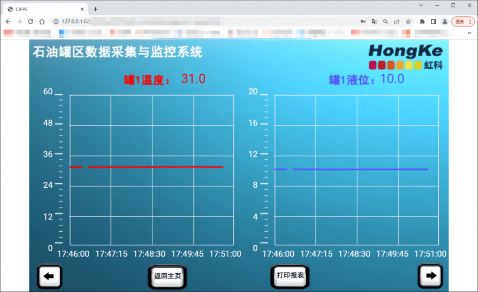Click the translate page icon
The image size is (478, 292).
click(374, 21)
